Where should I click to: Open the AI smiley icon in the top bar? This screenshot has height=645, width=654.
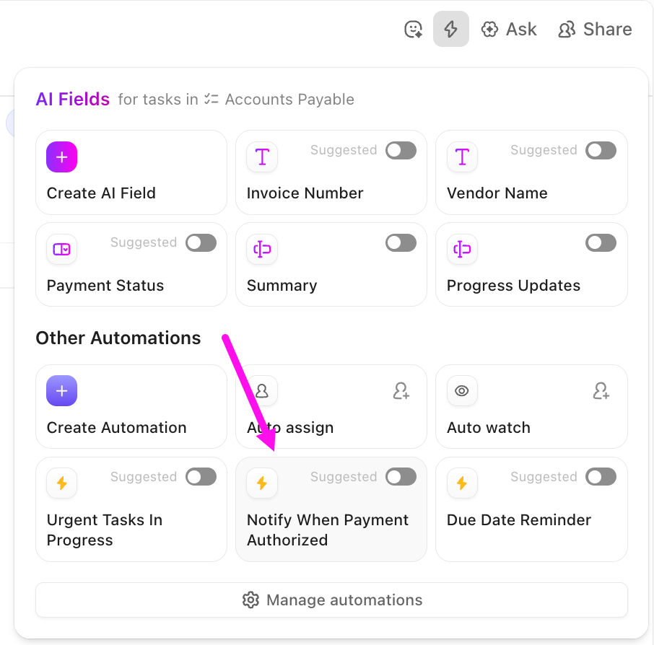412,29
